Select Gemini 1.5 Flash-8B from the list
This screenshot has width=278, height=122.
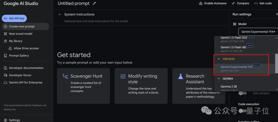(233, 47)
